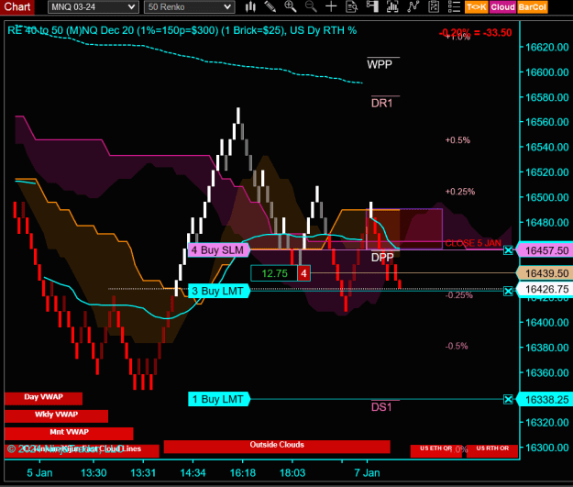Viewport: 573px width, 487px height.
Task: Toggle the T<>K button
Action: pyautogui.click(x=476, y=7)
